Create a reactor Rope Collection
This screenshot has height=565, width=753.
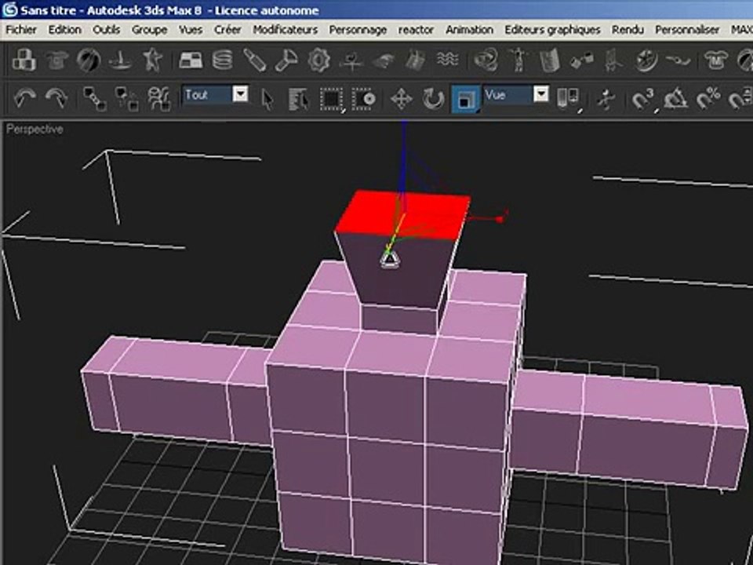click(x=120, y=60)
